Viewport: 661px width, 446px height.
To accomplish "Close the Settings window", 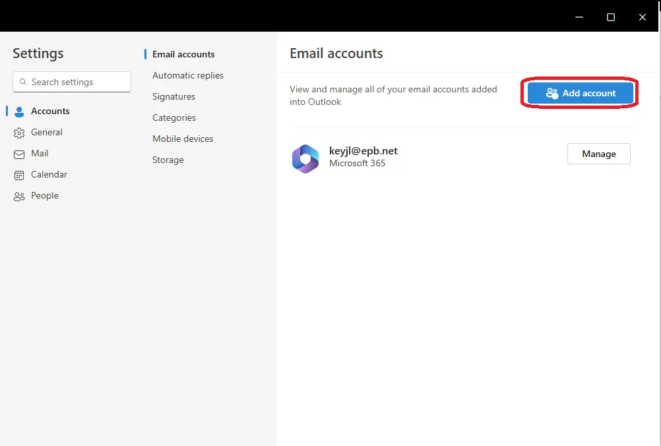I will [x=643, y=17].
